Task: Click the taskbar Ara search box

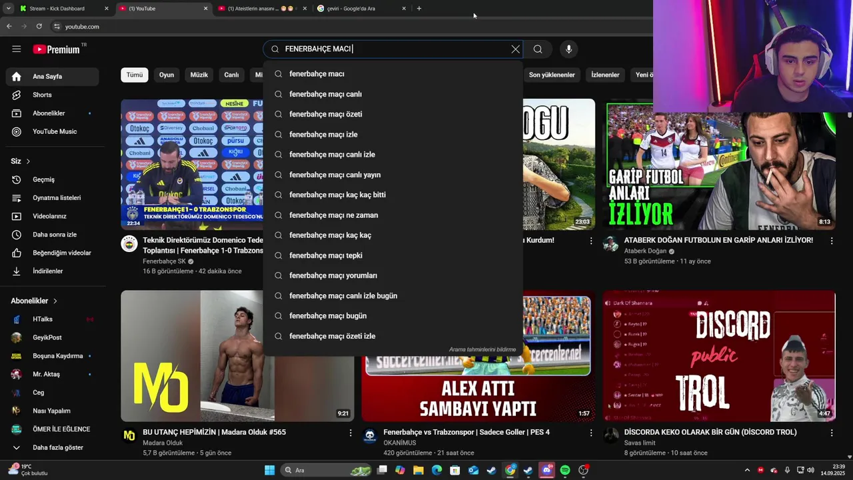Action: click(x=327, y=470)
